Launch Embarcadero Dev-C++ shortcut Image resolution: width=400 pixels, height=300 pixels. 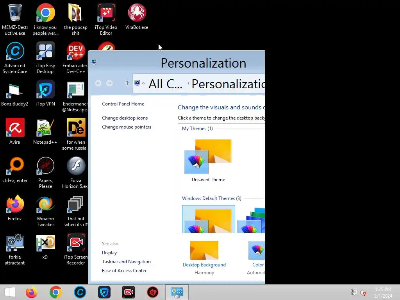coord(75,58)
